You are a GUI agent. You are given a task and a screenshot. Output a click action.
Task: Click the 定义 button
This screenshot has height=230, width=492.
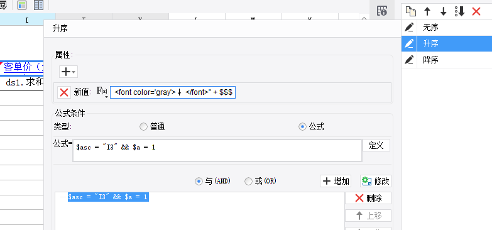click(376, 146)
